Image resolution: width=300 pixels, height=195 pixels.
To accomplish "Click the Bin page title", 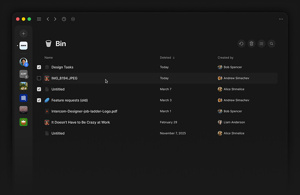I will tap(60, 44).
